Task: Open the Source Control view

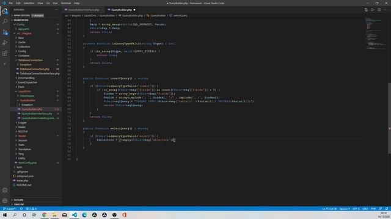Action: 5,32
